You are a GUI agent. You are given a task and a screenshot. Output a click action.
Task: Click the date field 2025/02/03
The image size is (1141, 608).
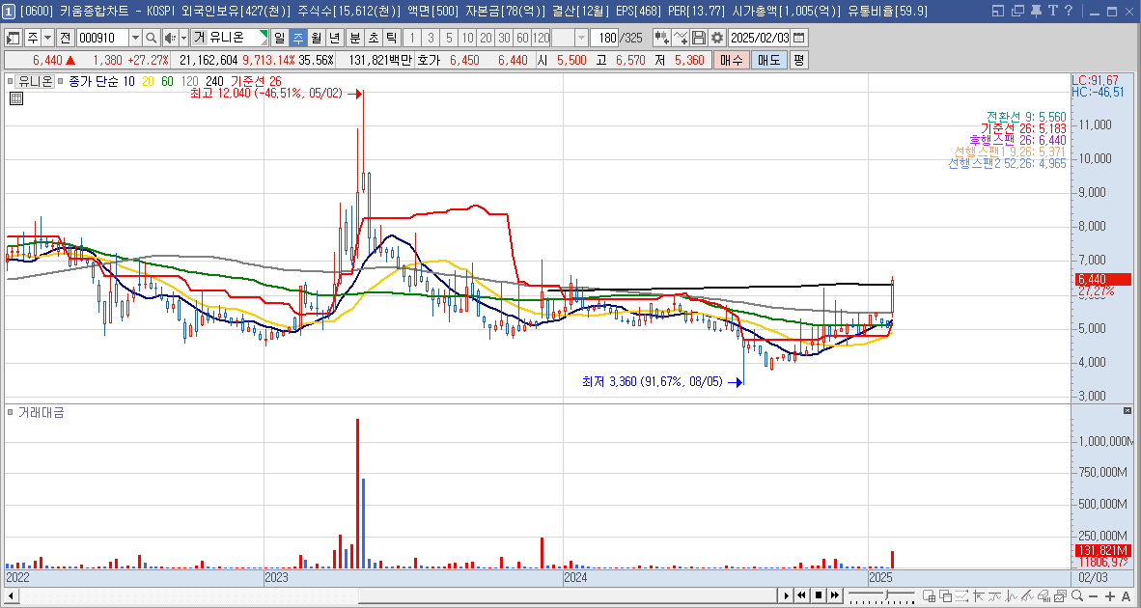click(x=759, y=38)
